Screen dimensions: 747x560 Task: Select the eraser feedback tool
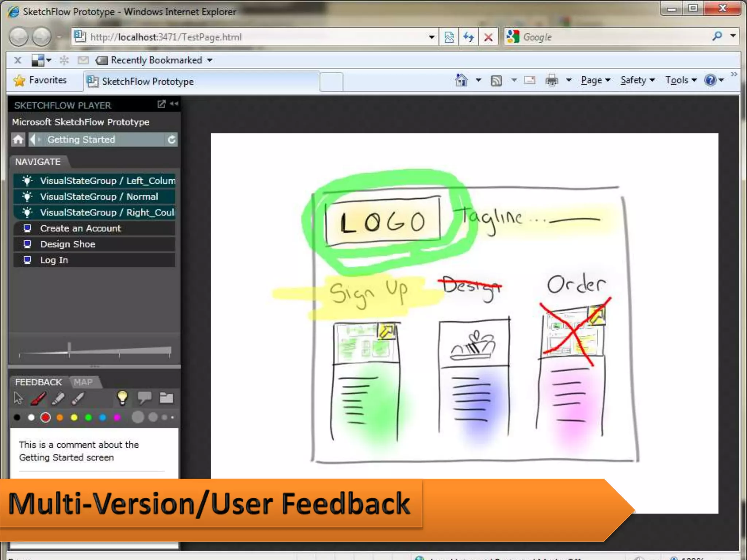tap(78, 398)
